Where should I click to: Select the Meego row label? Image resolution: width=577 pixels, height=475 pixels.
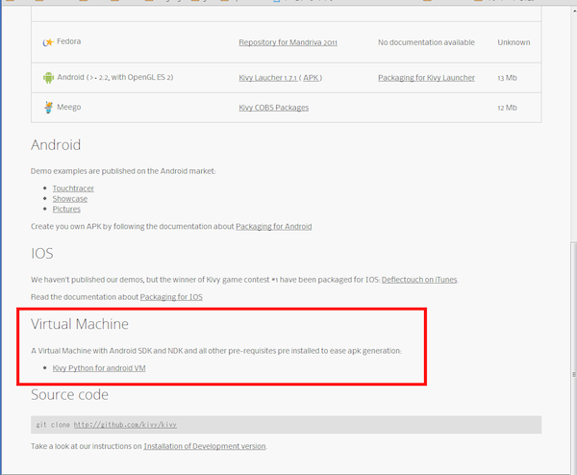69,107
